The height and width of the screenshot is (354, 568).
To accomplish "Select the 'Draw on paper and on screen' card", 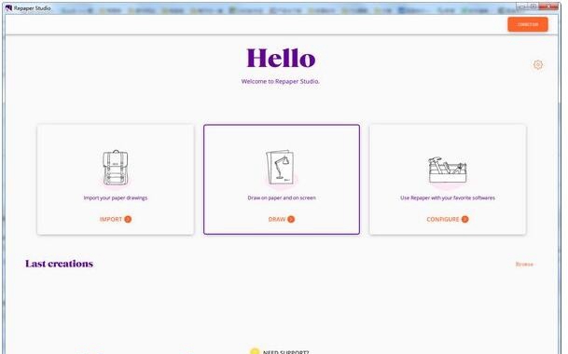I will 282,180.
